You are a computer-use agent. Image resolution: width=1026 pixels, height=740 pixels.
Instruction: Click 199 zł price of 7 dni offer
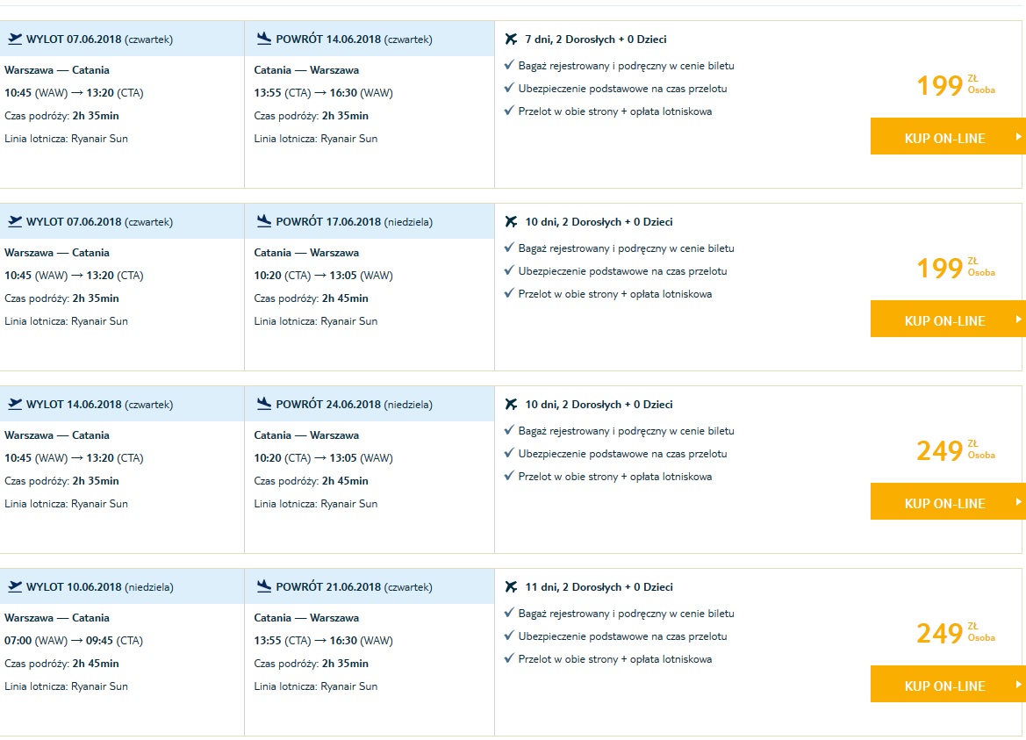[x=955, y=86]
